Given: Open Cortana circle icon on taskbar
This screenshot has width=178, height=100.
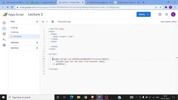Looking at the screenshot, I should (58, 97).
